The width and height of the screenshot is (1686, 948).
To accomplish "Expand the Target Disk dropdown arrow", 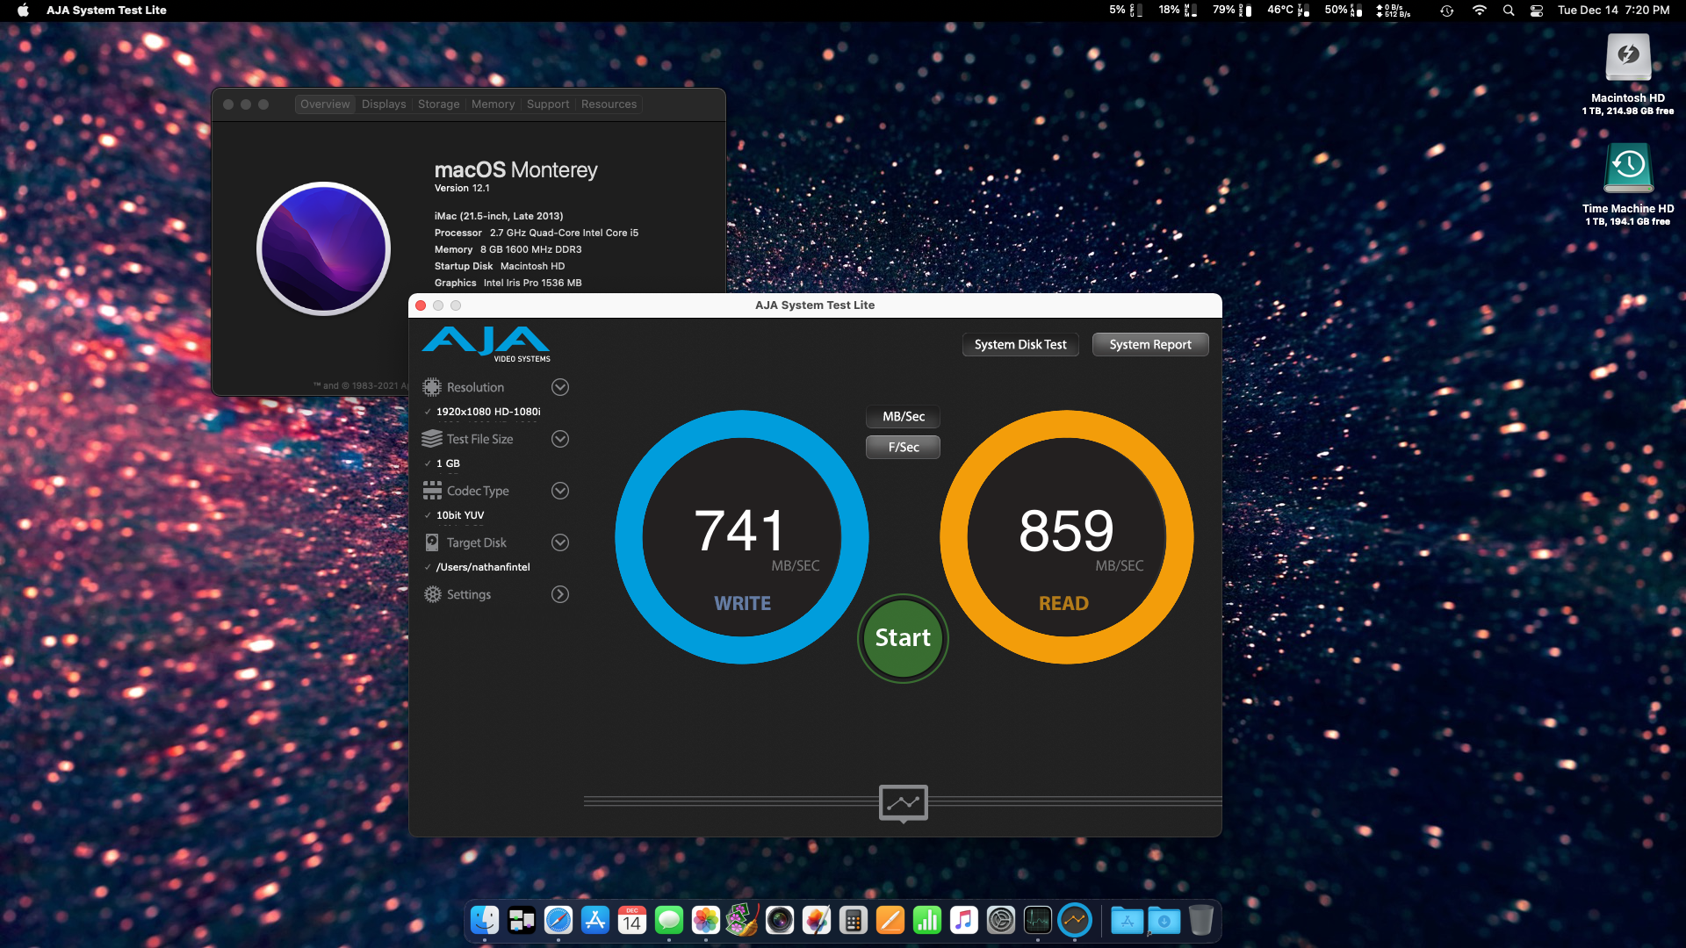I will pos(560,542).
